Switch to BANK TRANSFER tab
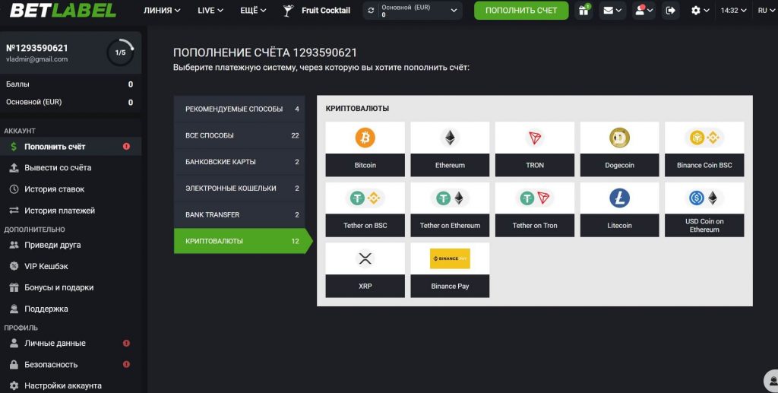The height and width of the screenshot is (393, 778). coord(239,214)
